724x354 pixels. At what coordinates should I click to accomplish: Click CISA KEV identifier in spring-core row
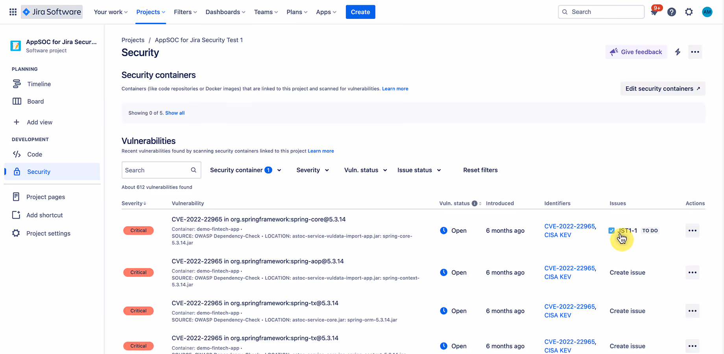pos(558,235)
